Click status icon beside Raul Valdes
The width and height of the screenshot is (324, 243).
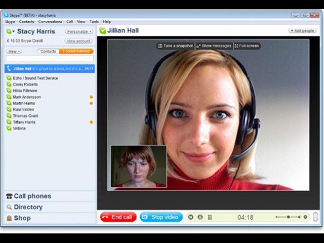[x=9, y=109]
